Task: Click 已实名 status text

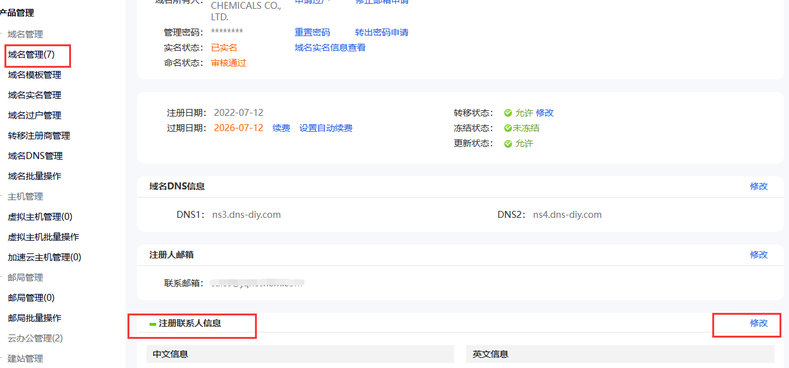Action: coord(224,48)
